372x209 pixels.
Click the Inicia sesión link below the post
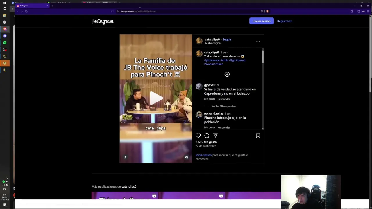203,155
